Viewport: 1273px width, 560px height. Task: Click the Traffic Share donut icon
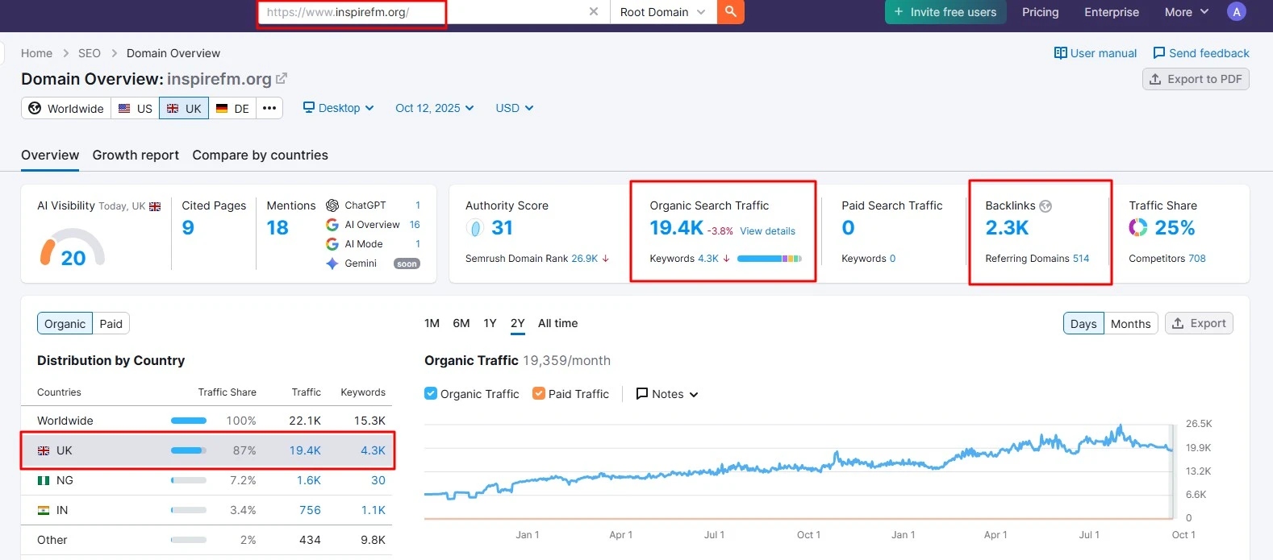1137,228
